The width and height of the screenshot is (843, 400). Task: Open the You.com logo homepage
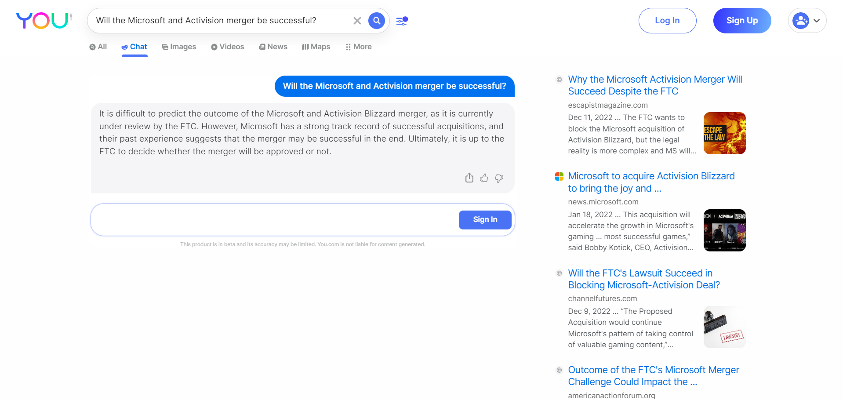44,21
